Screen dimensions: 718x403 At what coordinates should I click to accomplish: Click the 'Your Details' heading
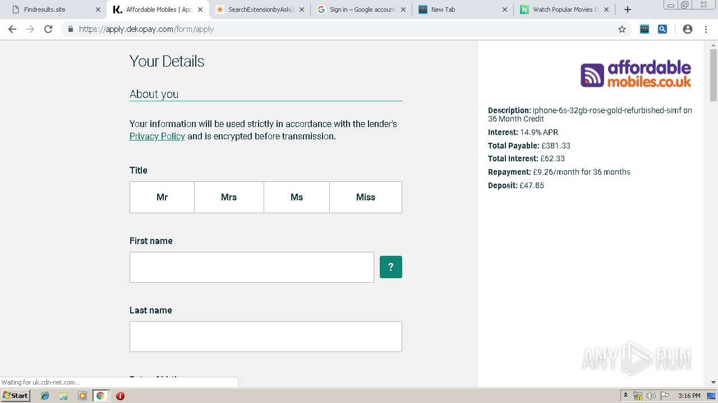(167, 62)
